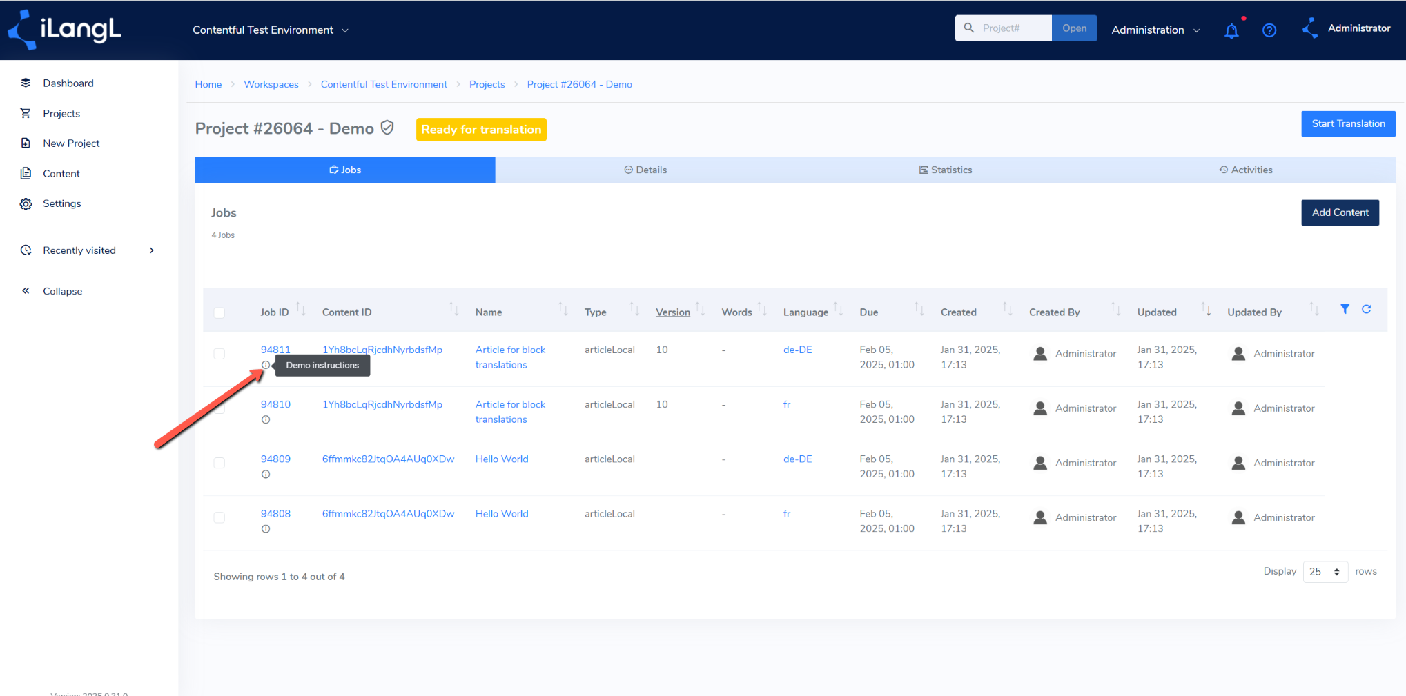Switch to the Statistics tab
Viewport: 1406px width, 696px height.
946,170
